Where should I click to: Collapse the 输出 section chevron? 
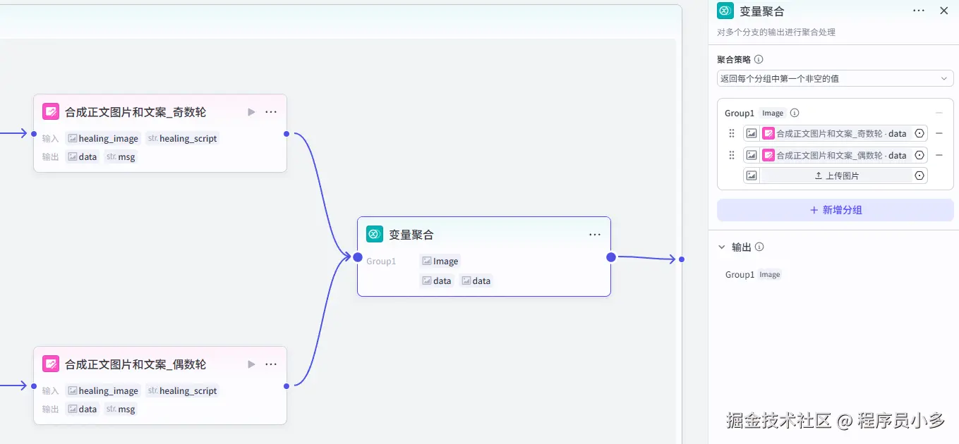tap(722, 247)
